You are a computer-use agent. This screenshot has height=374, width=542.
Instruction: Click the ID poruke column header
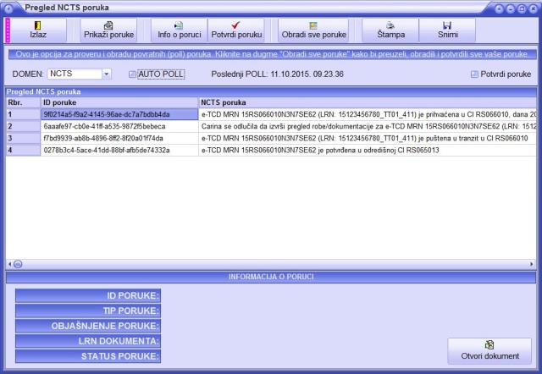[119, 102]
